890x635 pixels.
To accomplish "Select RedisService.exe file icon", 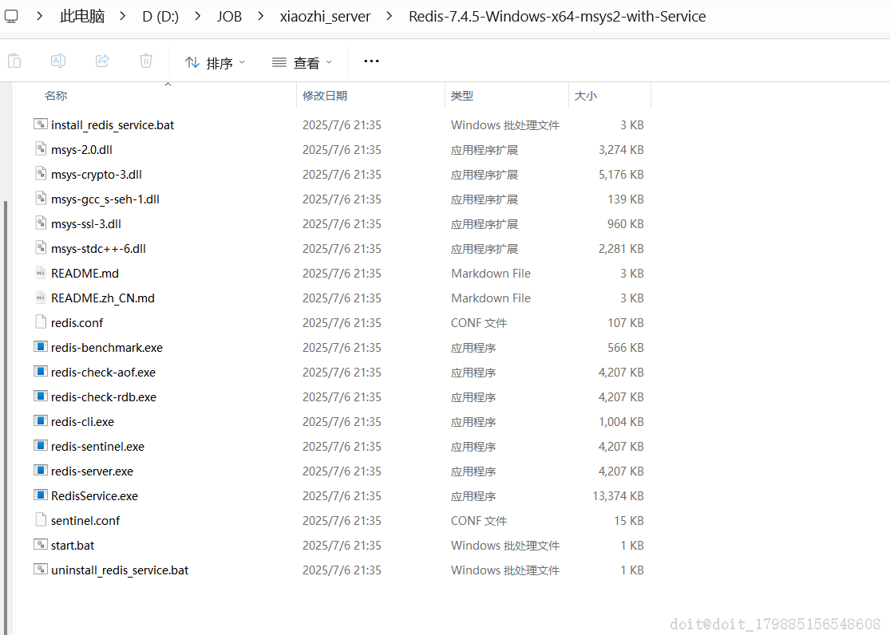I will [x=40, y=495].
